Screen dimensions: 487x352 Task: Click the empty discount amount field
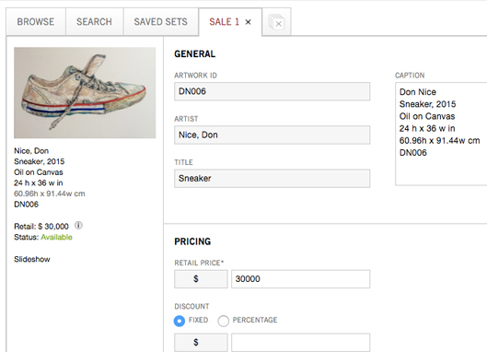tap(301, 343)
